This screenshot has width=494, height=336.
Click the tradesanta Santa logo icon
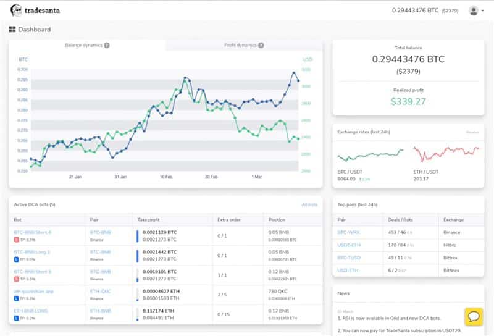pos(16,10)
